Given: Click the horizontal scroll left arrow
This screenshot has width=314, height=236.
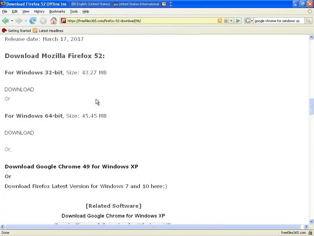Looking at the screenshot, I should (2, 226).
